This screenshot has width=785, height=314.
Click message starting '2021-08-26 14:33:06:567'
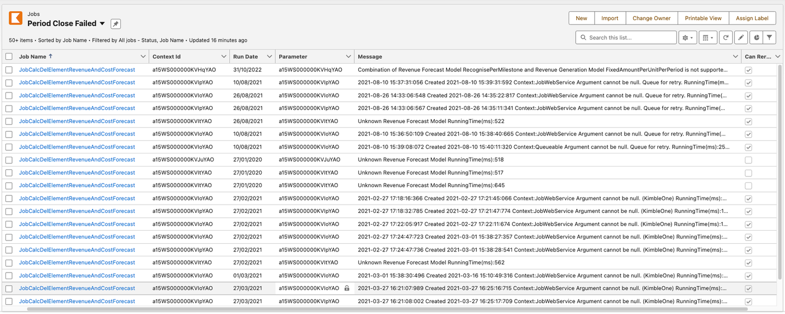click(x=542, y=108)
